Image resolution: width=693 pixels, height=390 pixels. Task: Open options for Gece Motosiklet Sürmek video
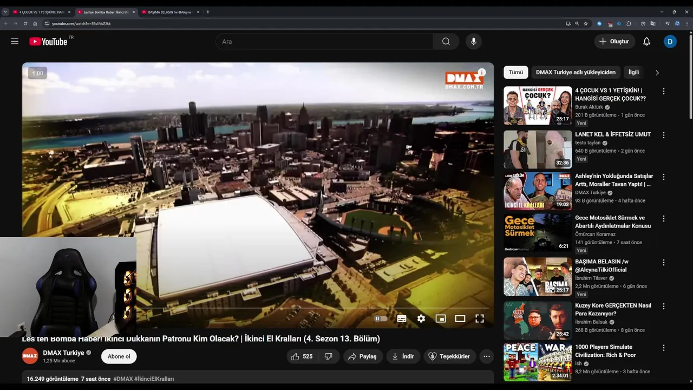pos(664,218)
